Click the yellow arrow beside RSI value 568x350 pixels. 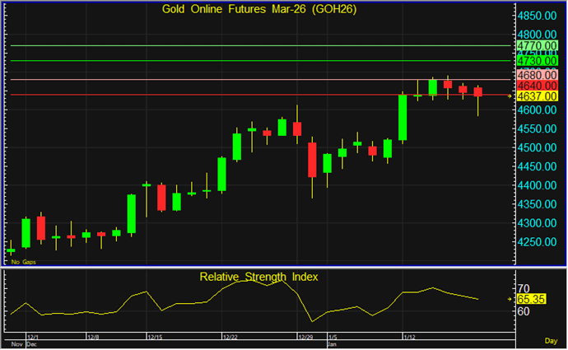click(x=512, y=301)
